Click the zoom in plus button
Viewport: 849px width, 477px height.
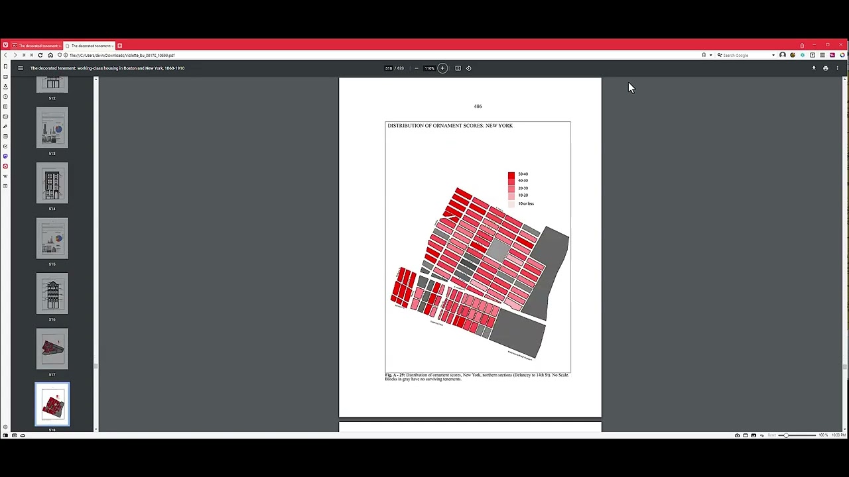(442, 68)
